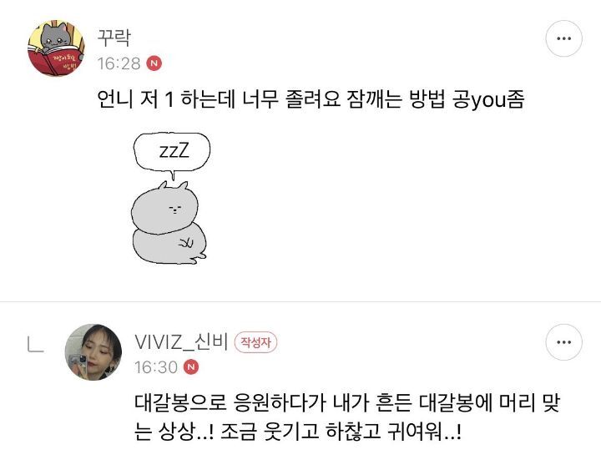Select comment text asking how to wake up
The width and height of the screenshot is (601, 465).
(311, 99)
